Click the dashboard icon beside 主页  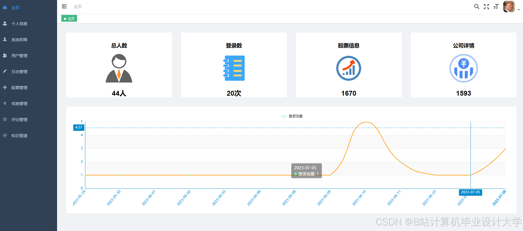(5, 8)
